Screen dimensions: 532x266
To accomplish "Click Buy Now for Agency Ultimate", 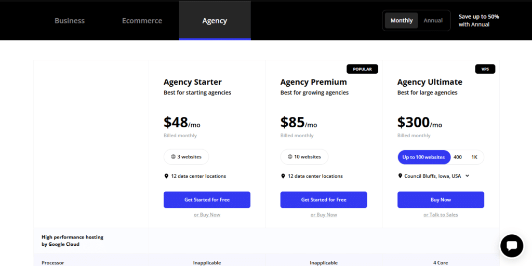I will tap(441, 200).
